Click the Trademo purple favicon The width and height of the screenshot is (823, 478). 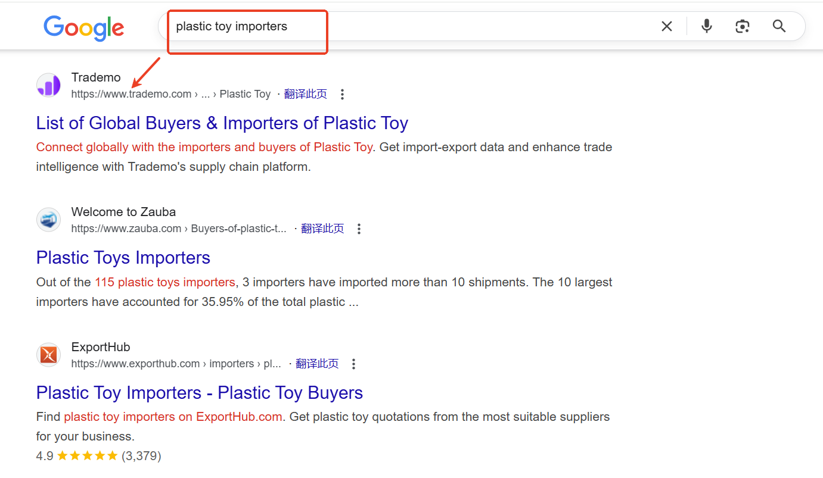point(48,85)
